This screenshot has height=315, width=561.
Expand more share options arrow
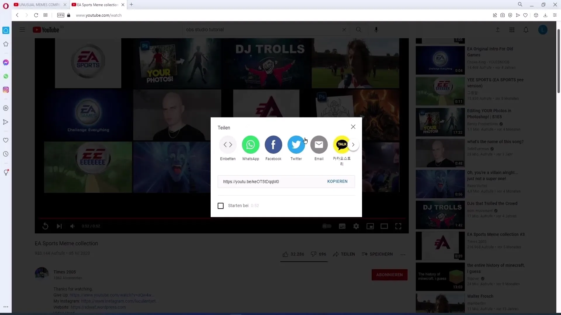point(353,144)
